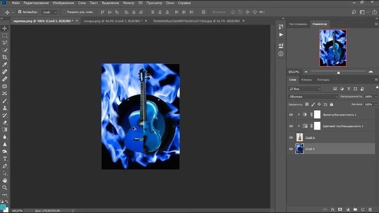Viewport: 379px width, 213px height.
Task: Select the Brush tool
Action: [5, 101]
